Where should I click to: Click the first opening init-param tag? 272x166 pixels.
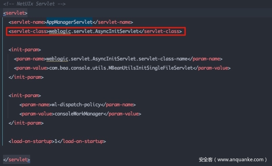click(25, 50)
